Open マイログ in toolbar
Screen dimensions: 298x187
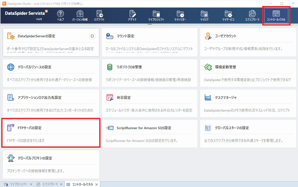[x=204, y=16]
